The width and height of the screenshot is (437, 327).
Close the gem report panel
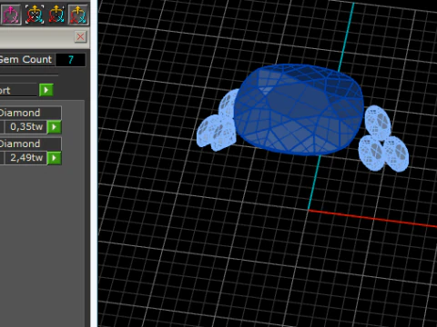[80, 37]
